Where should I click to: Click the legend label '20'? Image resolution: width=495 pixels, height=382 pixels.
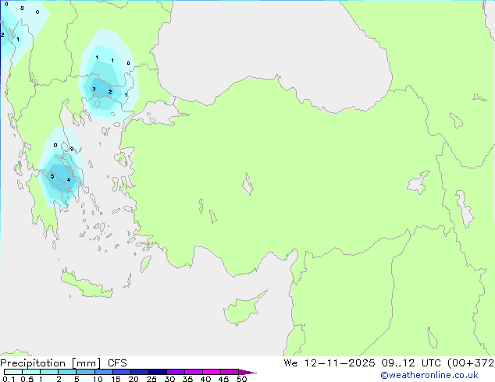coord(134,379)
